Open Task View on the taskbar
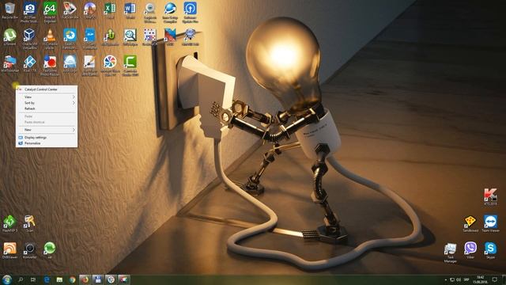Screen dimensions: 506x285 click(x=33, y=279)
